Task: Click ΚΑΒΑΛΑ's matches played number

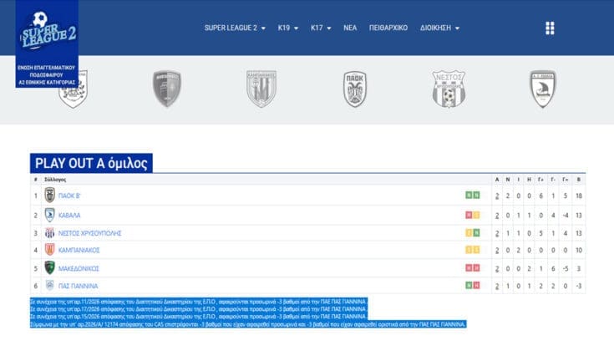Action: click(497, 214)
